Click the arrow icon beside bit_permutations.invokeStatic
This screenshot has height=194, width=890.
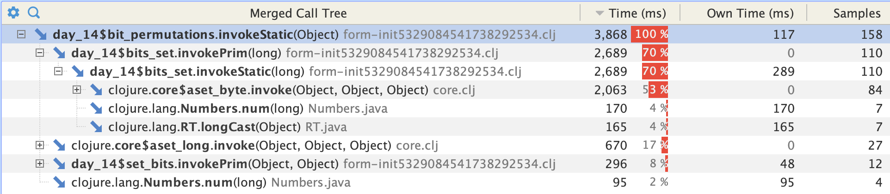[x=41, y=34]
